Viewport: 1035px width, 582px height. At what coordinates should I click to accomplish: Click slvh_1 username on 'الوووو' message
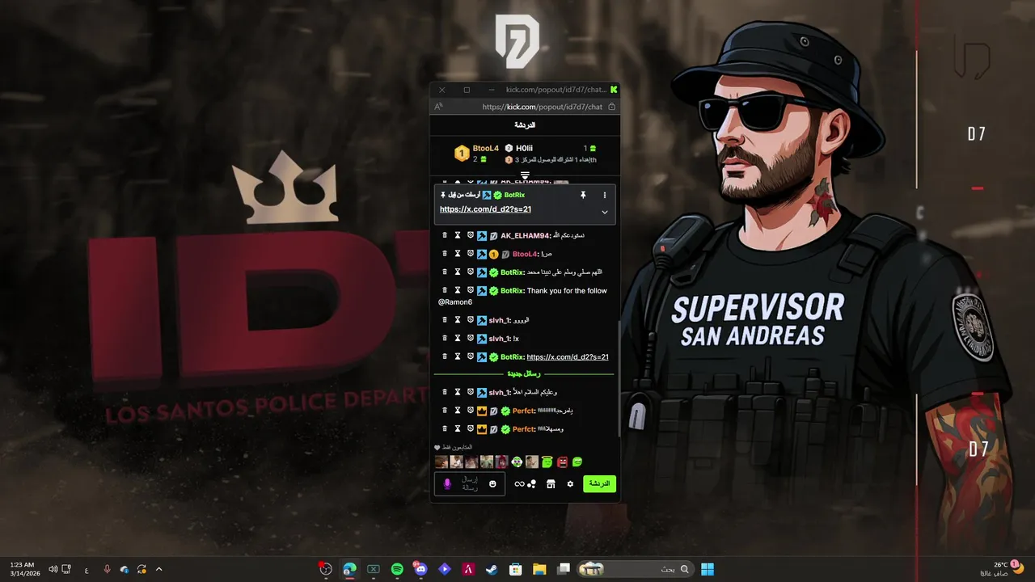(499, 319)
